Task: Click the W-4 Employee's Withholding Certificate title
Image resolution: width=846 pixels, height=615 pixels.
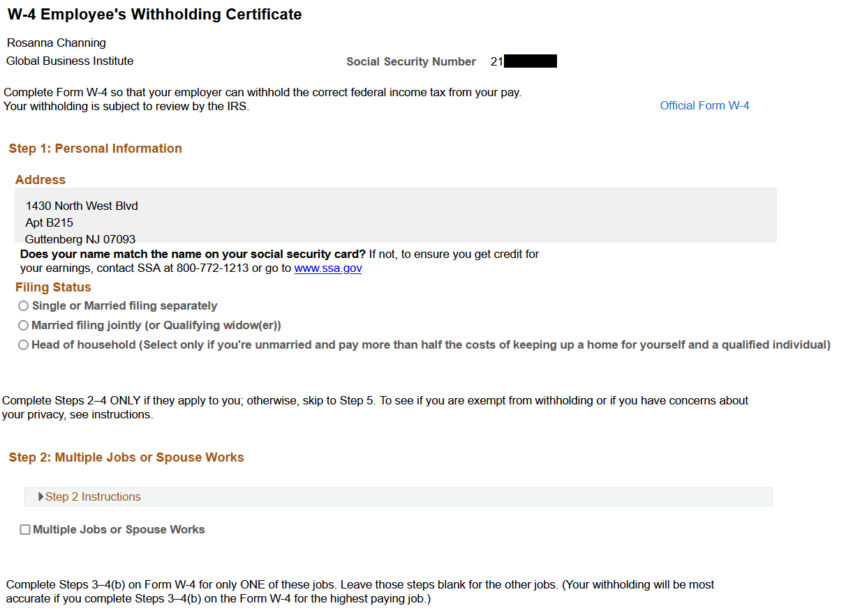Action: point(154,14)
